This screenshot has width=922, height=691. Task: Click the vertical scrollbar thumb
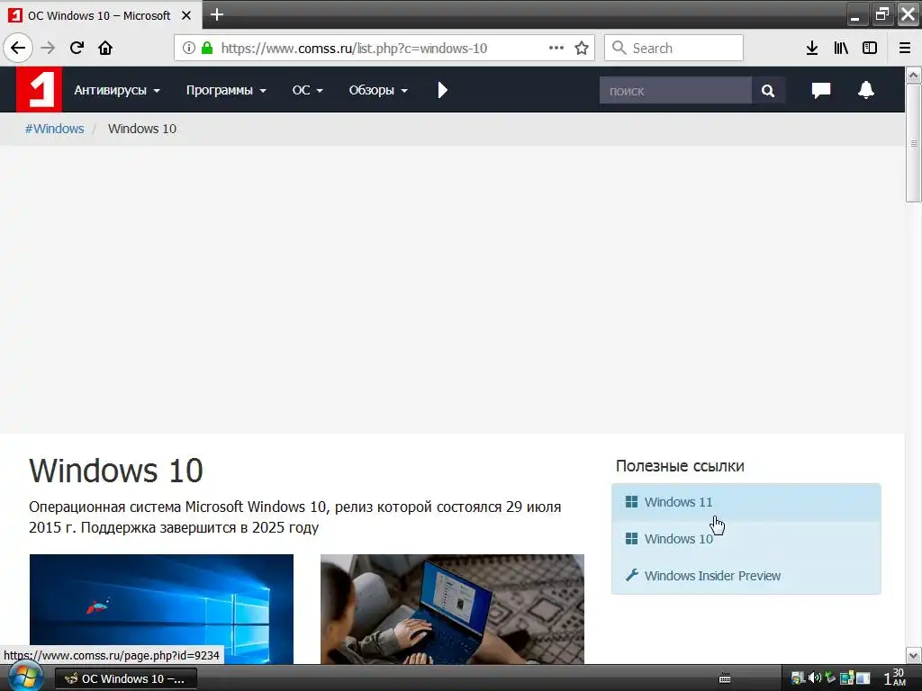913,143
